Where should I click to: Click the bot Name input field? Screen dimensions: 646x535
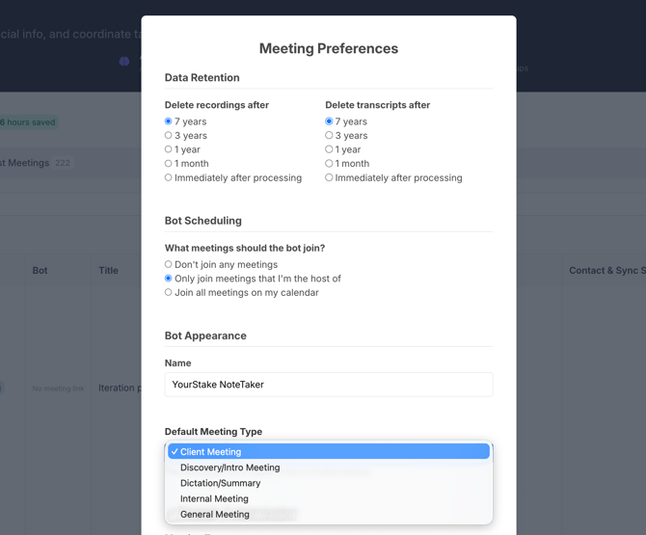(x=328, y=385)
